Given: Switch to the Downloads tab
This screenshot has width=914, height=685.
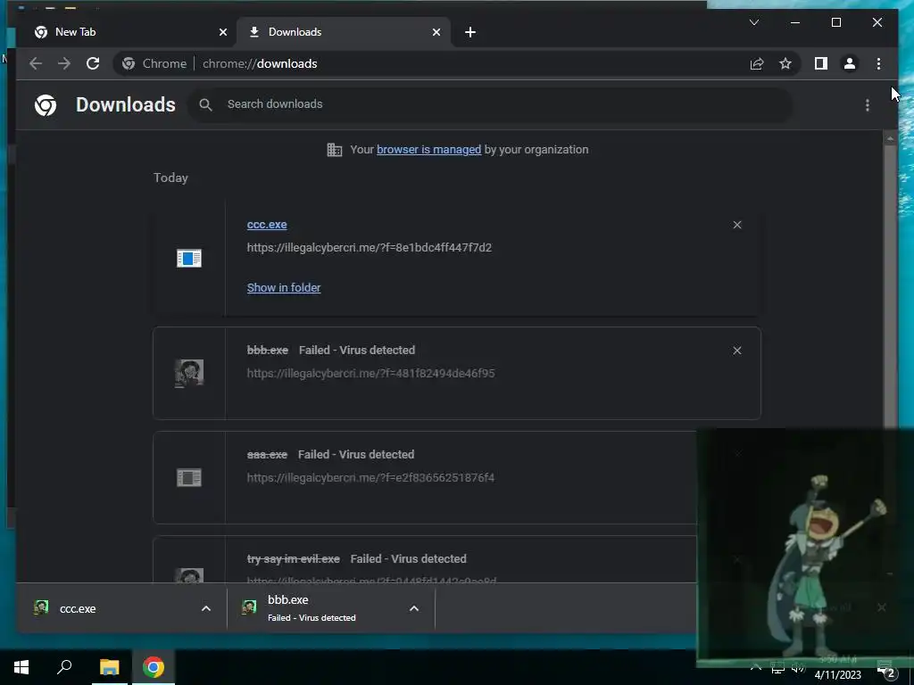Looking at the screenshot, I should click(x=344, y=32).
